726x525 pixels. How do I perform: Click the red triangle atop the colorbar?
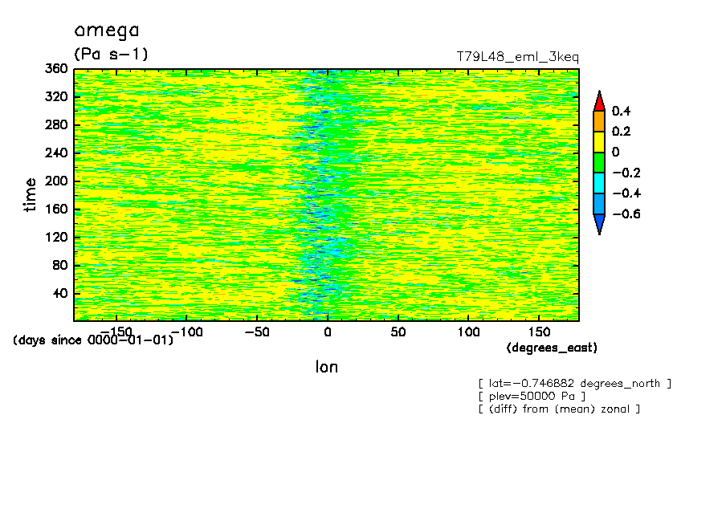(x=598, y=101)
